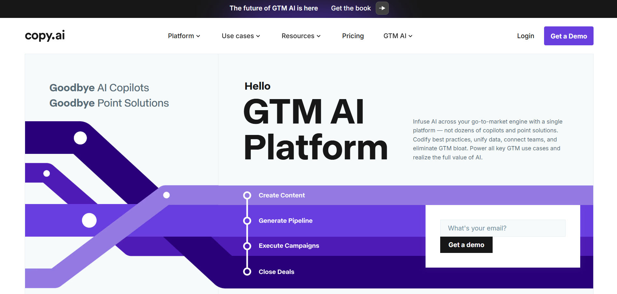This screenshot has height=294, width=617.
Task: Select the Execute Campaigns label
Action: pyautogui.click(x=289, y=246)
